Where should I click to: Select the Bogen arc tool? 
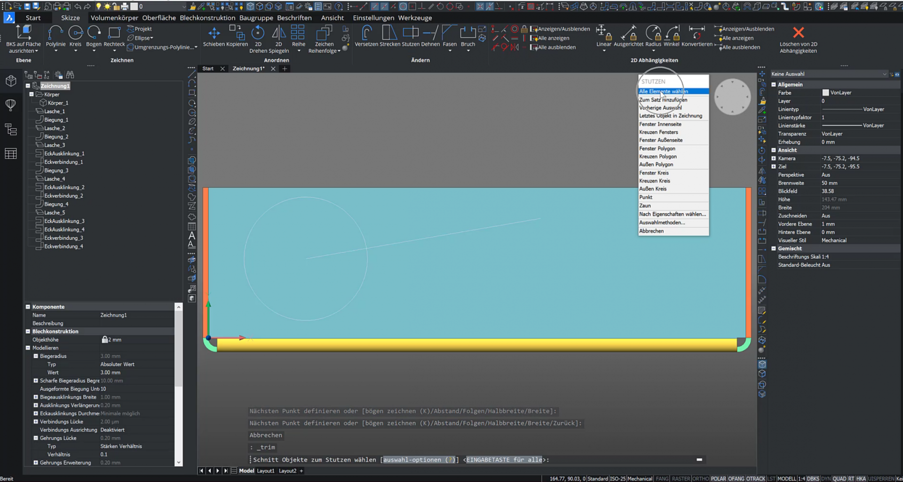click(94, 37)
